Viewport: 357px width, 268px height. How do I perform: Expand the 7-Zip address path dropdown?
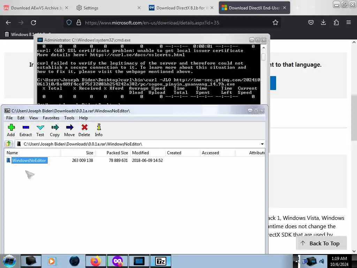pyautogui.click(x=262, y=144)
